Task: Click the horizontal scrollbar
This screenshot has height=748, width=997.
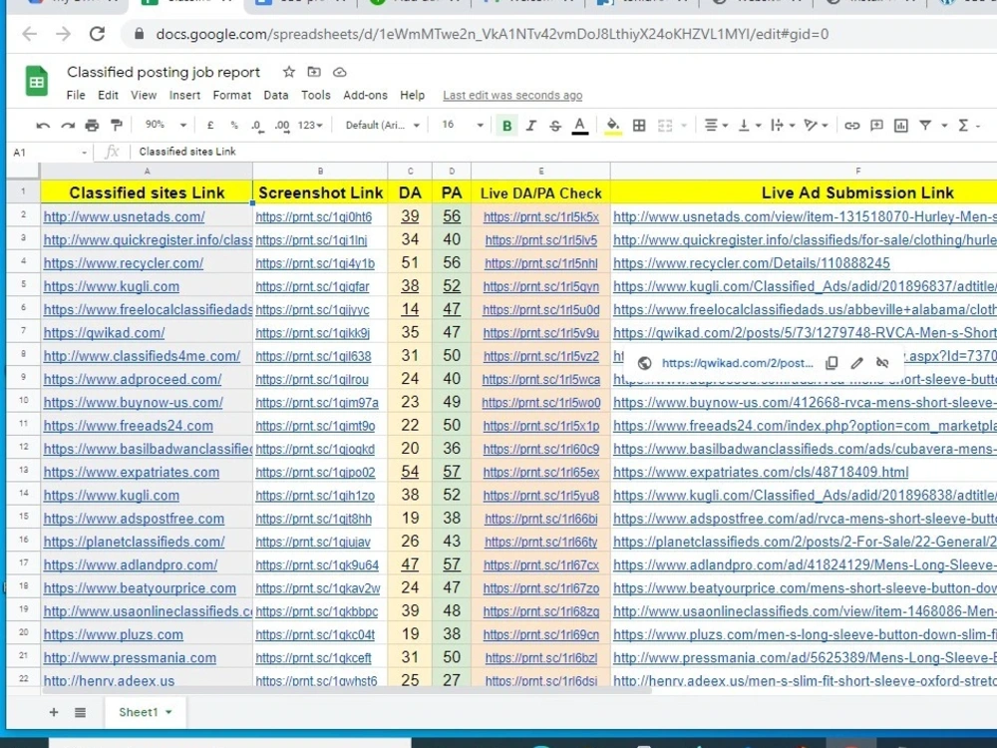Action: (347, 690)
